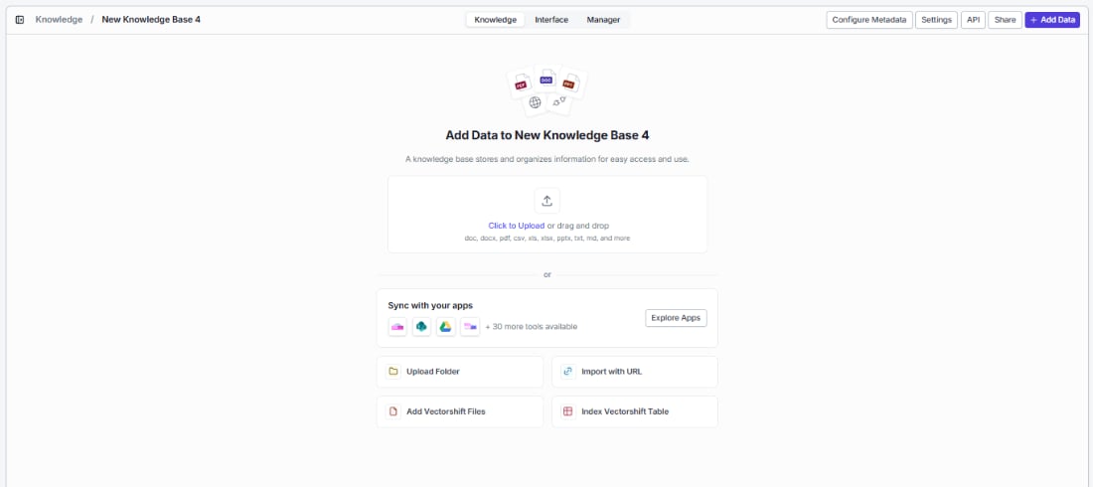Viewport: 1093px width, 487px height.
Task: Choose Import with URL
Action: (634, 372)
